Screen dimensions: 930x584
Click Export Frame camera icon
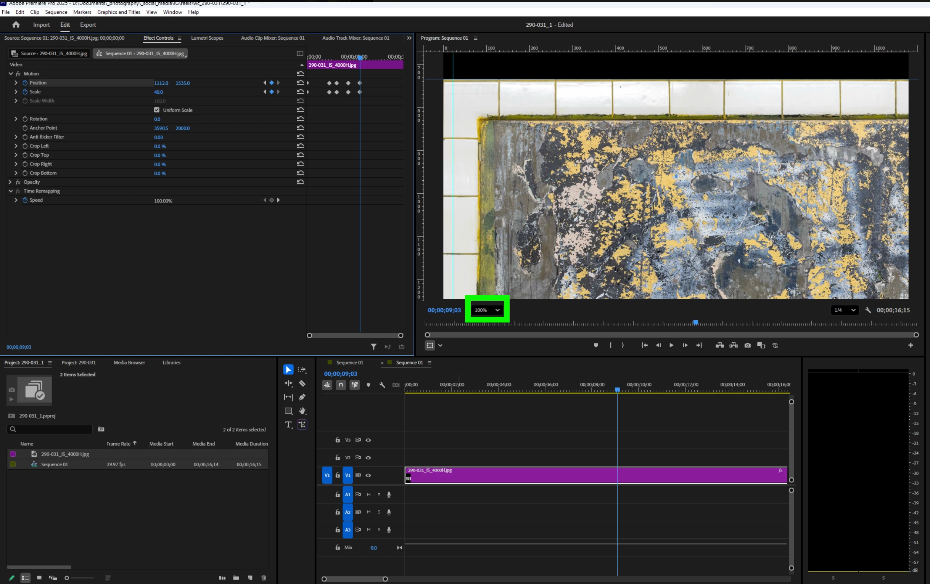click(747, 345)
